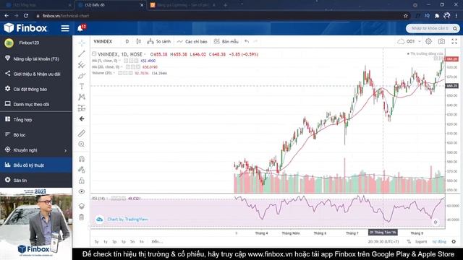463x260 pixels.
Task: Toggle magnet mode for drawings
Action: tap(82, 159)
